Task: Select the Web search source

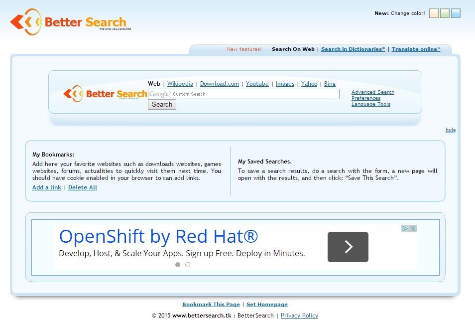Action: 154,84
